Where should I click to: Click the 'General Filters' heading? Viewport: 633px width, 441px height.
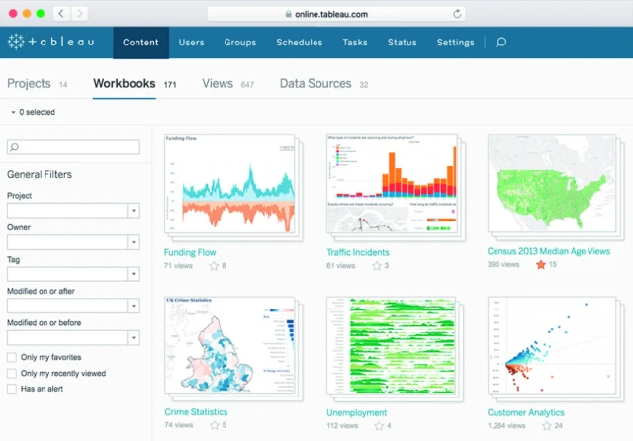pyautogui.click(x=40, y=174)
